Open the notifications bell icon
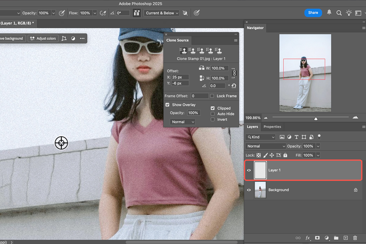This screenshot has width=366, height=244. coord(329,13)
